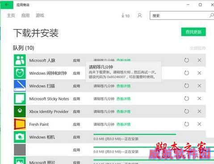Click Windows 相机 正在安装 status text
Image resolution: width=214 pixels, height=164 pixels.
point(116,139)
